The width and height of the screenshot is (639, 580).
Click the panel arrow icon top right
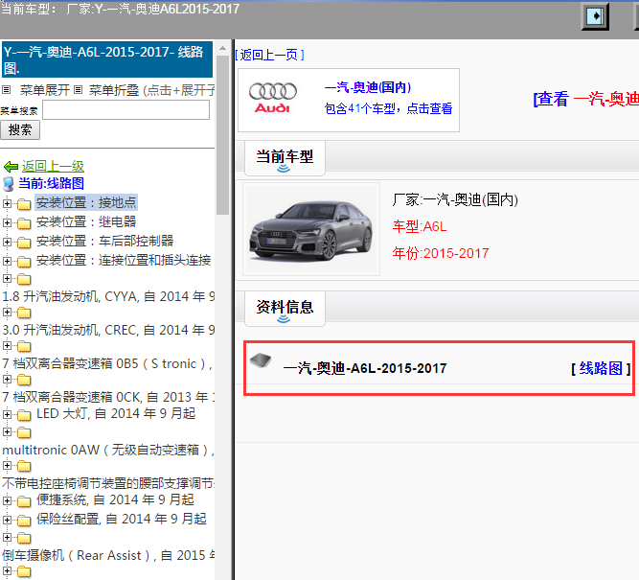click(595, 16)
